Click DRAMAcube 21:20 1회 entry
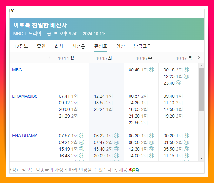This screenshot has height=183, width=214. coord(138,116)
